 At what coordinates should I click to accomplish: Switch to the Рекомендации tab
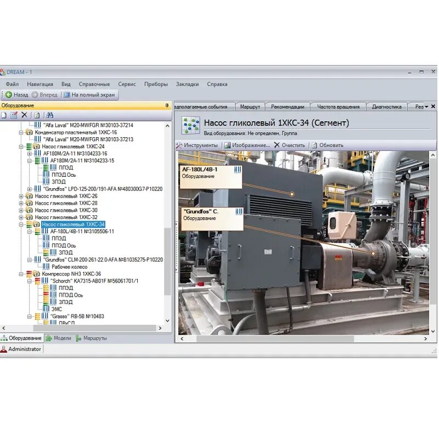pos(287,106)
